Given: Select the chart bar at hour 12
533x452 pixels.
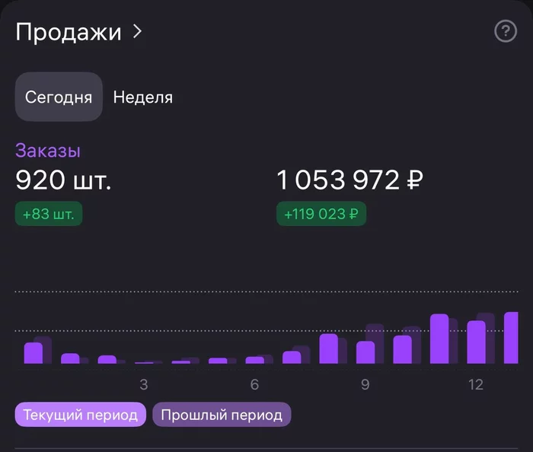Looking at the screenshot, I should pos(476,342).
